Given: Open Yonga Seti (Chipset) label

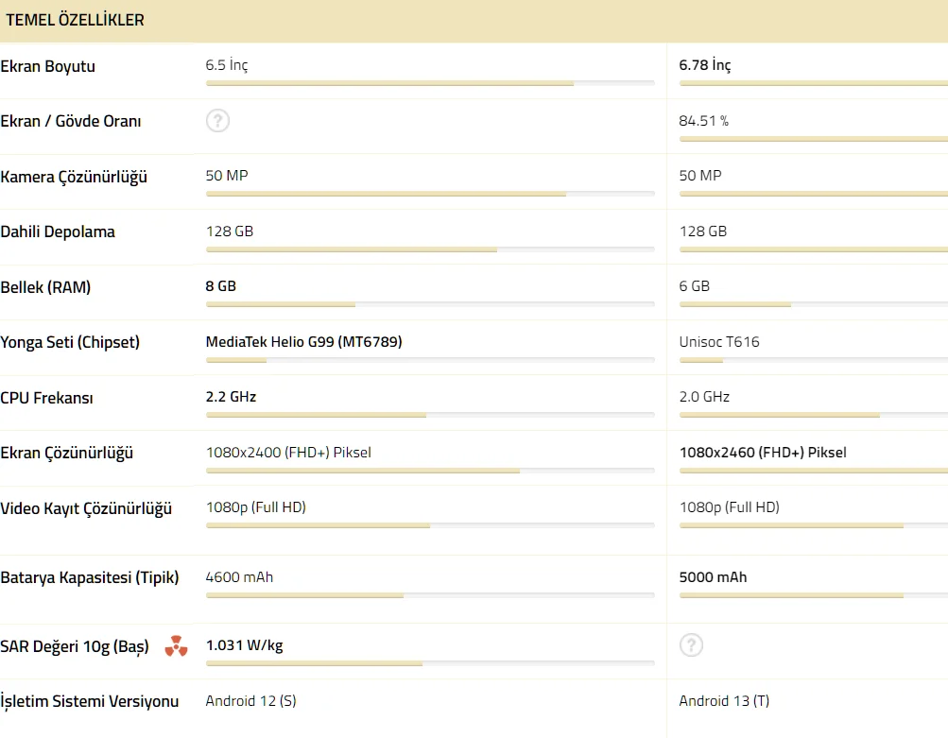Looking at the screenshot, I should click(70, 342).
